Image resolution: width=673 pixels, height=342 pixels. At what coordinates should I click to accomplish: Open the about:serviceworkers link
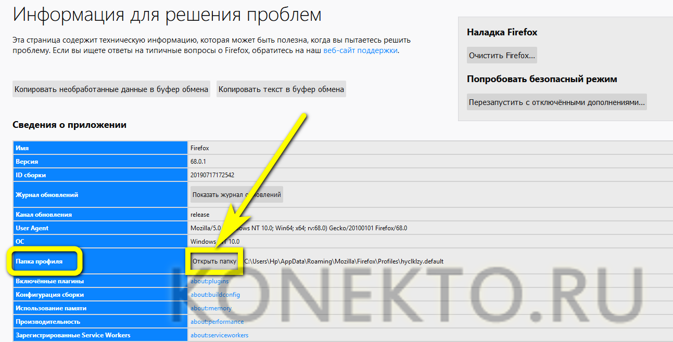coord(220,335)
